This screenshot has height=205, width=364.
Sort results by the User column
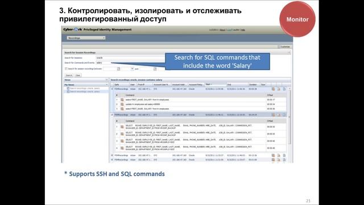(x=133, y=85)
